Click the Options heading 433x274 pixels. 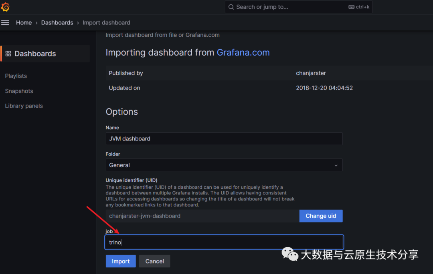tap(122, 112)
